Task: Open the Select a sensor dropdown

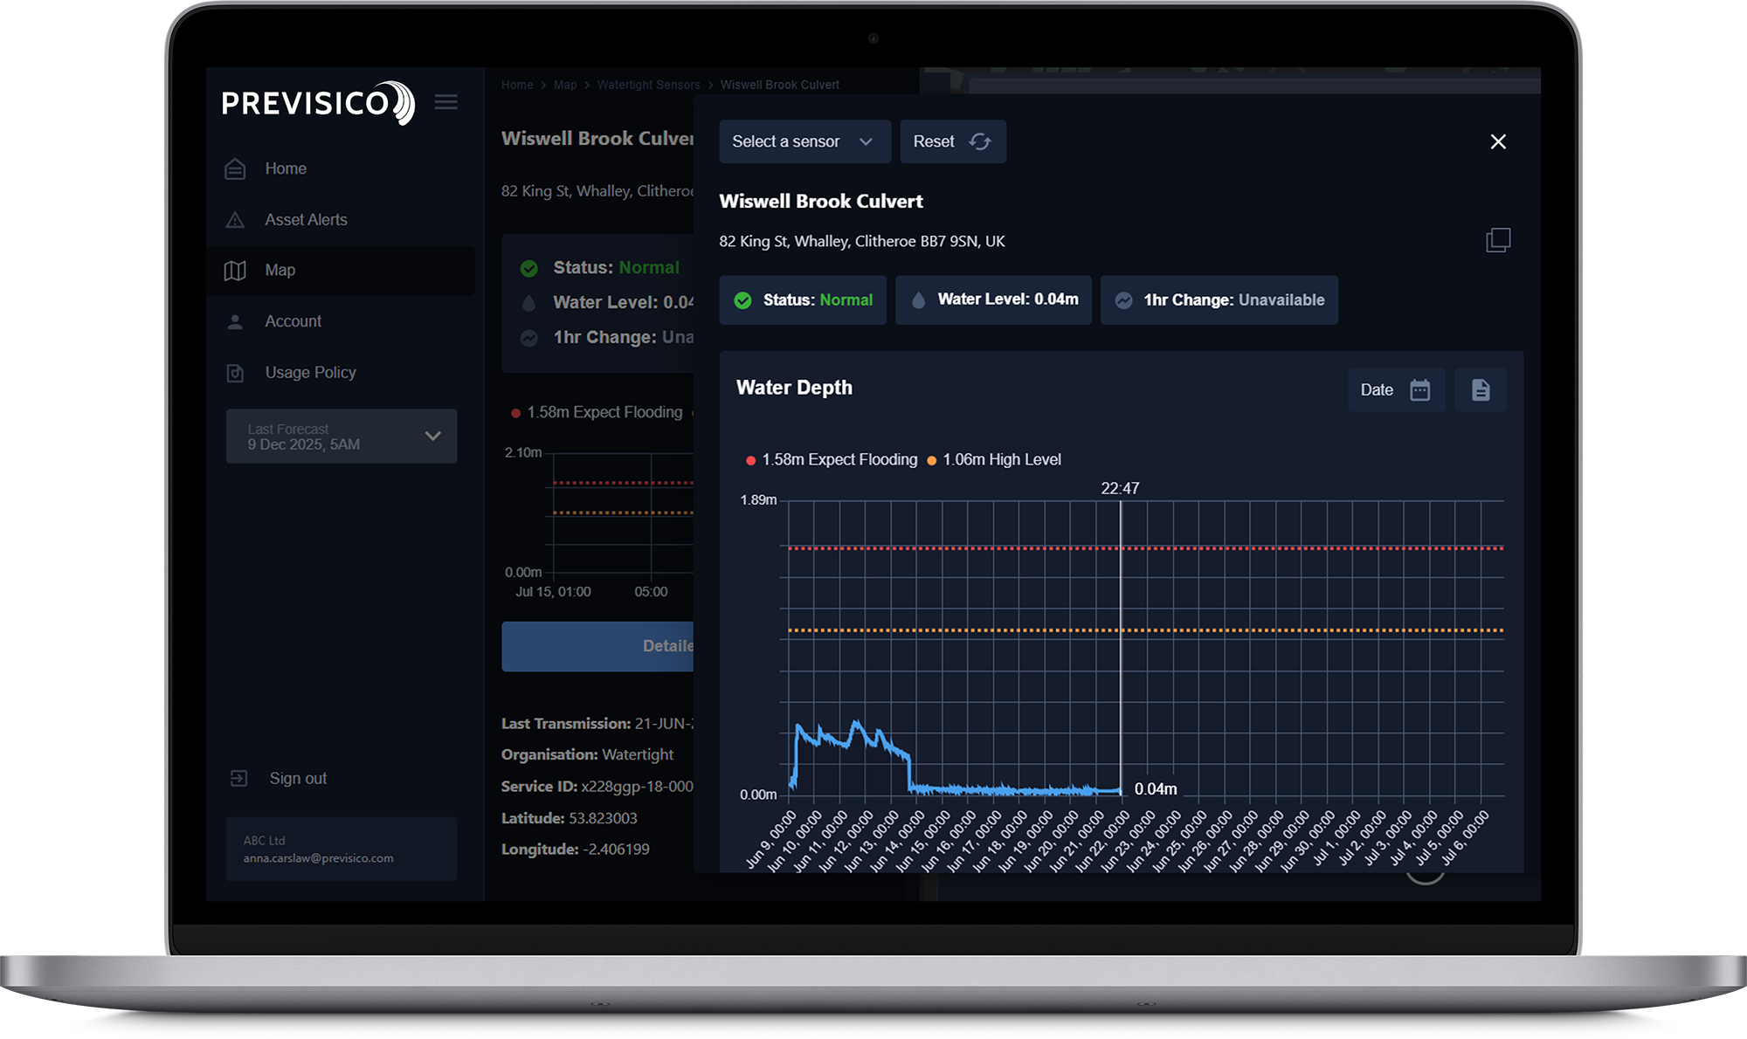Action: [x=804, y=141]
